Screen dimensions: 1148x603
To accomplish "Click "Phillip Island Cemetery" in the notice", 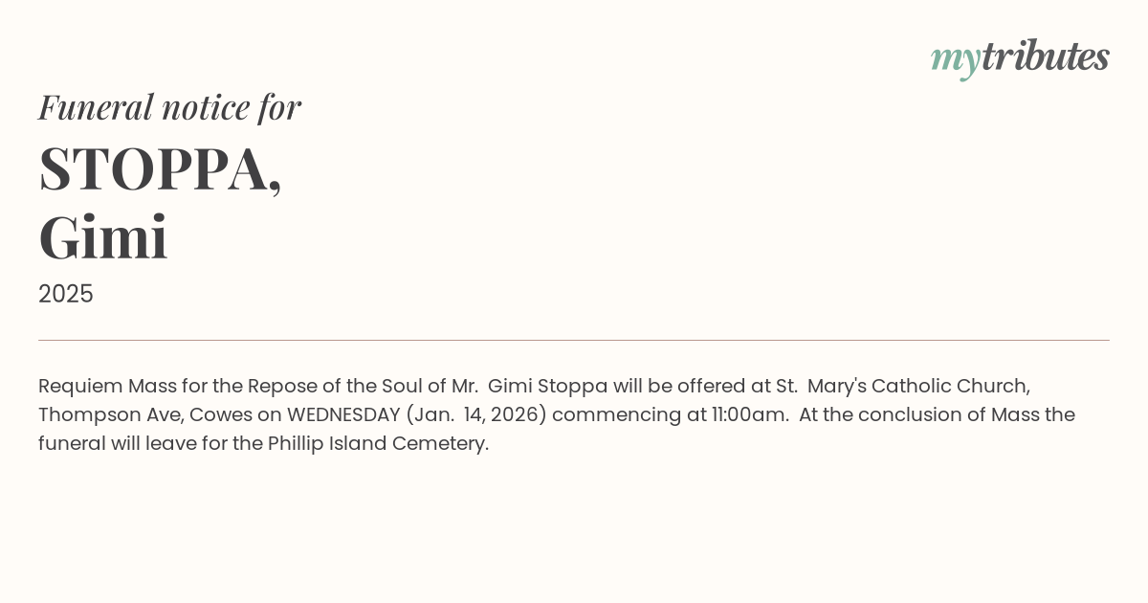I will [377, 443].
